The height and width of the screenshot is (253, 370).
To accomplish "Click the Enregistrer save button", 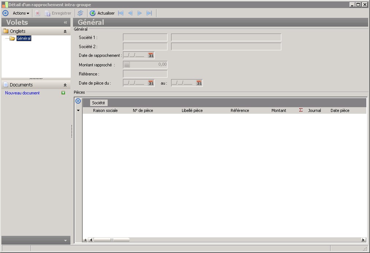I will coord(58,13).
